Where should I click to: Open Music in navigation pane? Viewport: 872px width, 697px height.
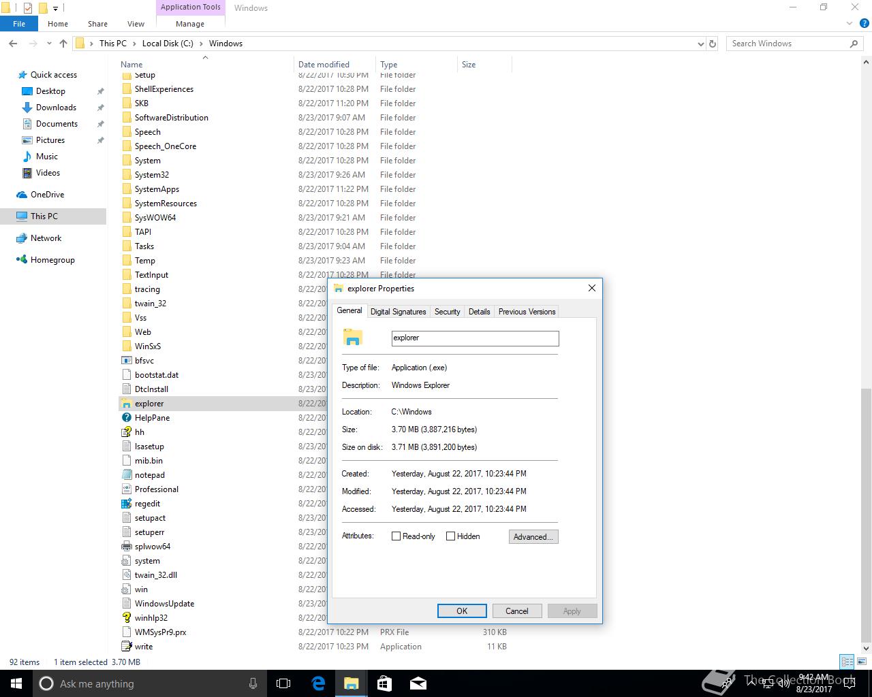point(46,157)
